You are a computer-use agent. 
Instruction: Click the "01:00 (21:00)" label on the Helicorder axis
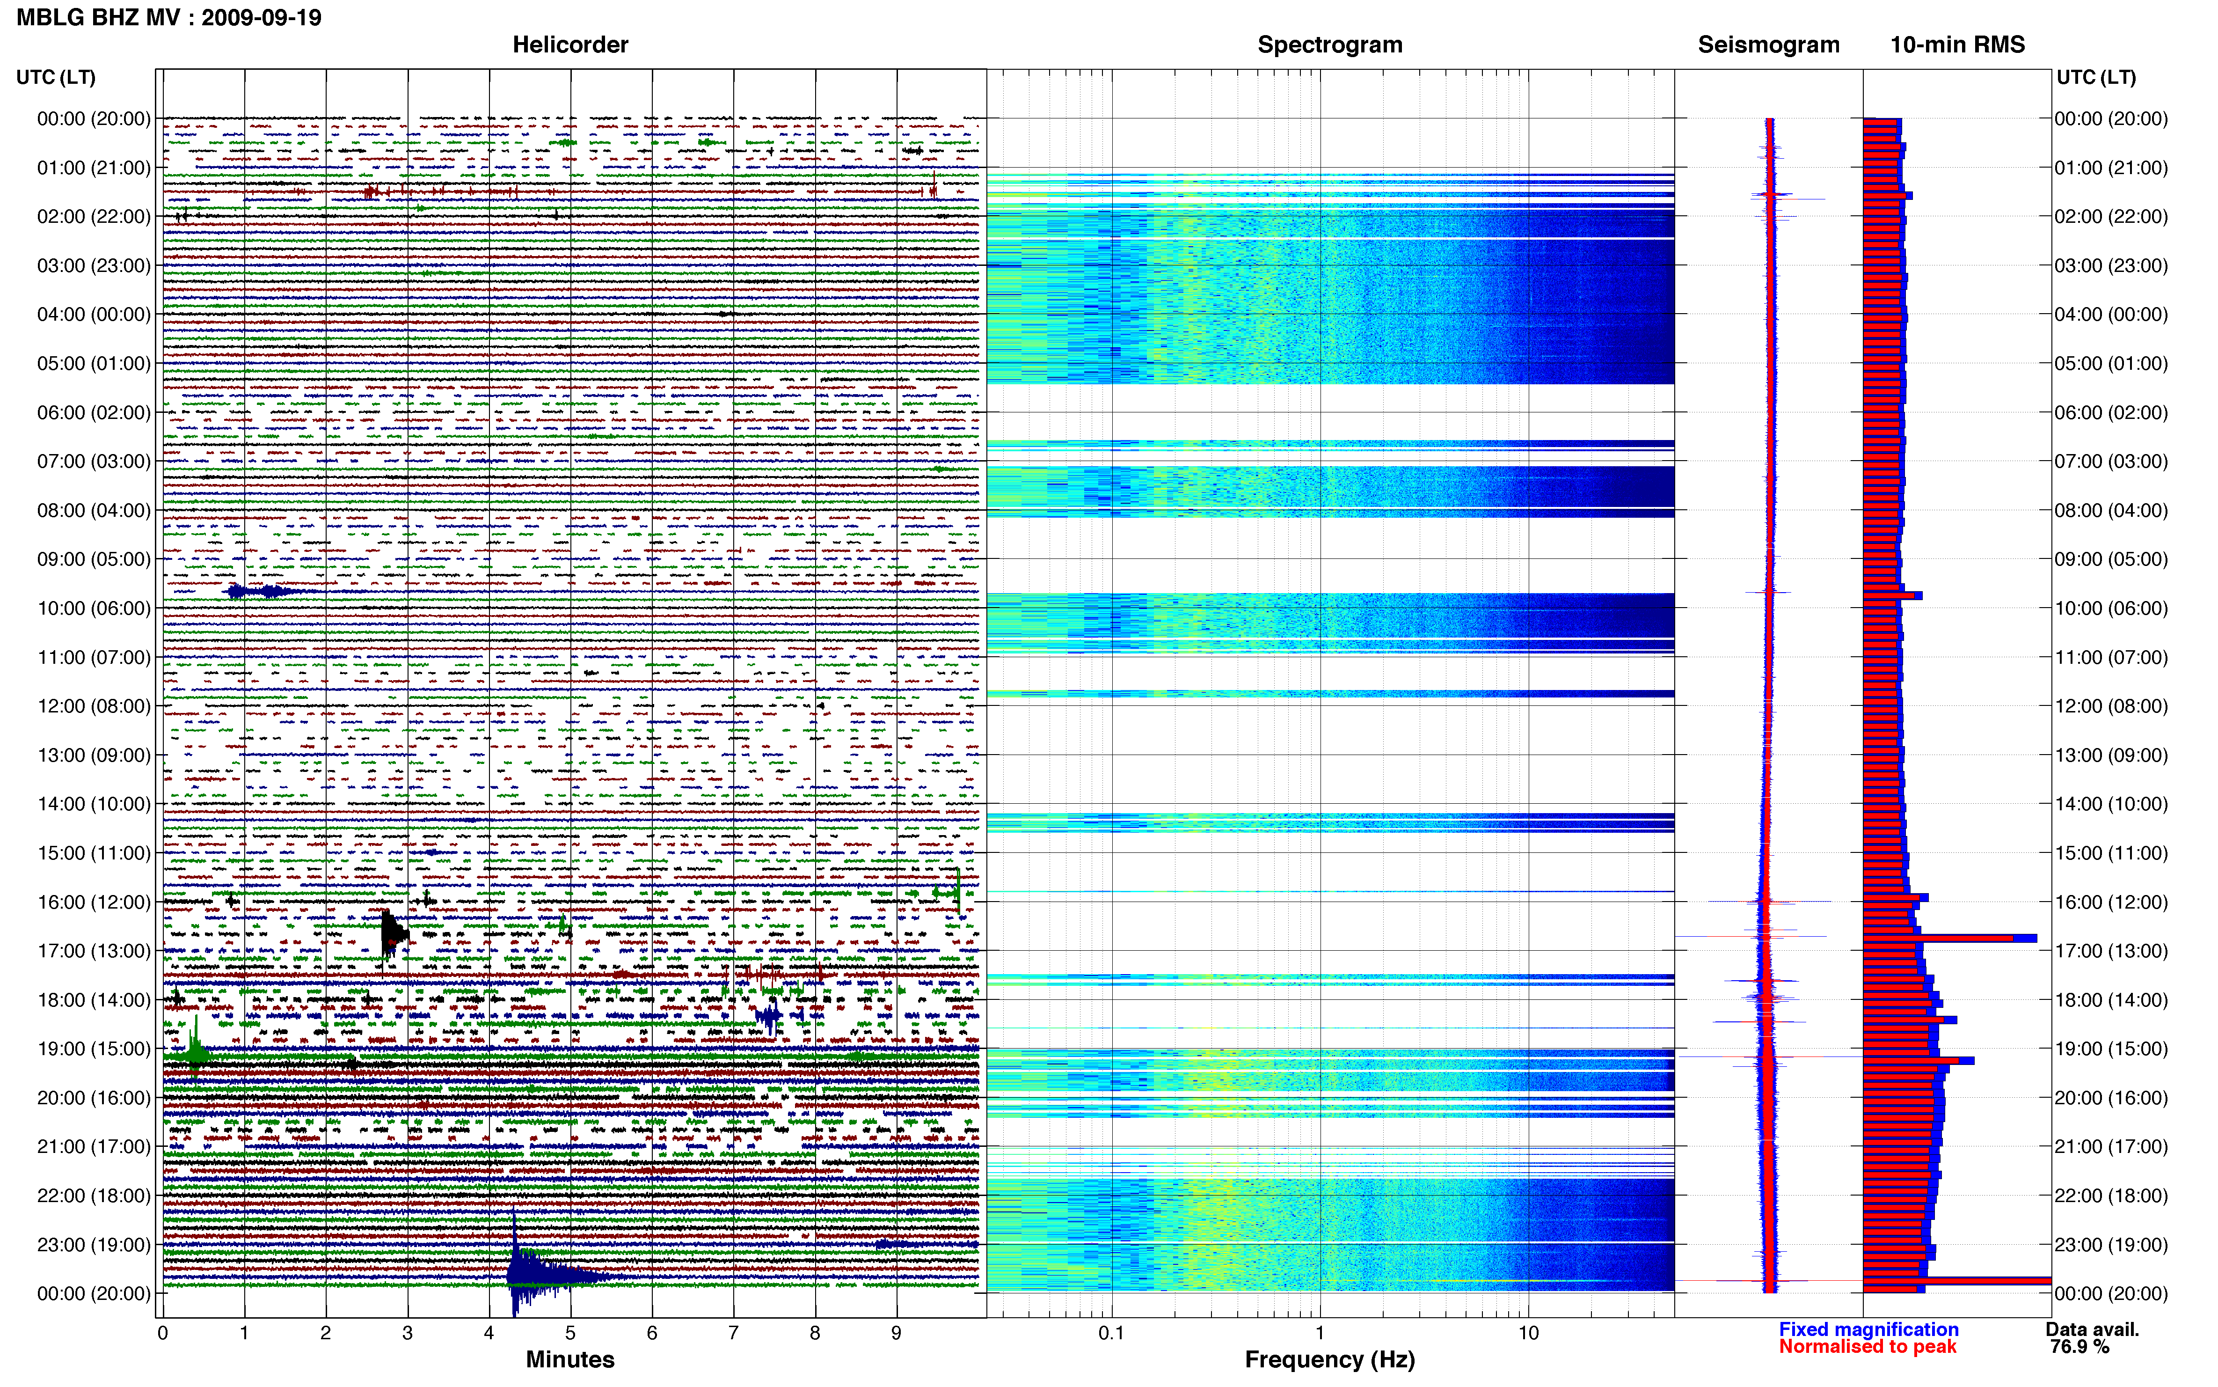pos(94,168)
